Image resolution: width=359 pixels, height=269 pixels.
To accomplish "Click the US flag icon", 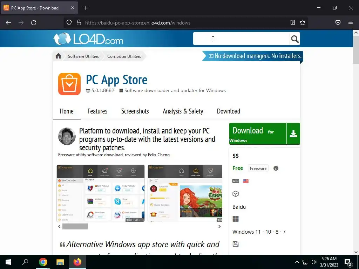I will coord(246,181).
